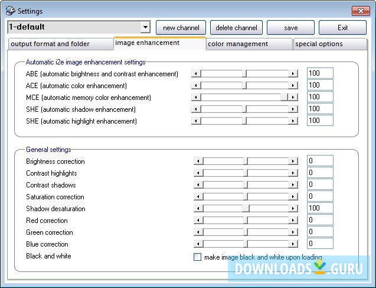Screen dimensions: 376x288
Task: Click the Brightness correction value field
Action: click(320, 160)
